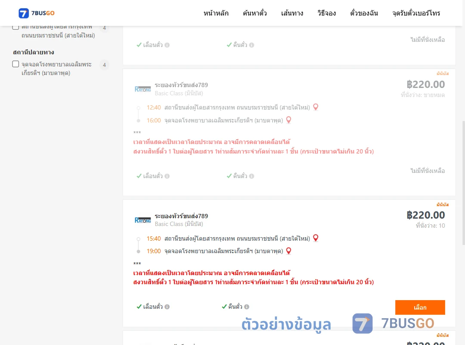
Task: Open the หน้าหลัก menu item
Action: pos(216,13)
